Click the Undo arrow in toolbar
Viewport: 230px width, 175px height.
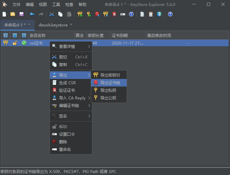(x=32, y=14)
